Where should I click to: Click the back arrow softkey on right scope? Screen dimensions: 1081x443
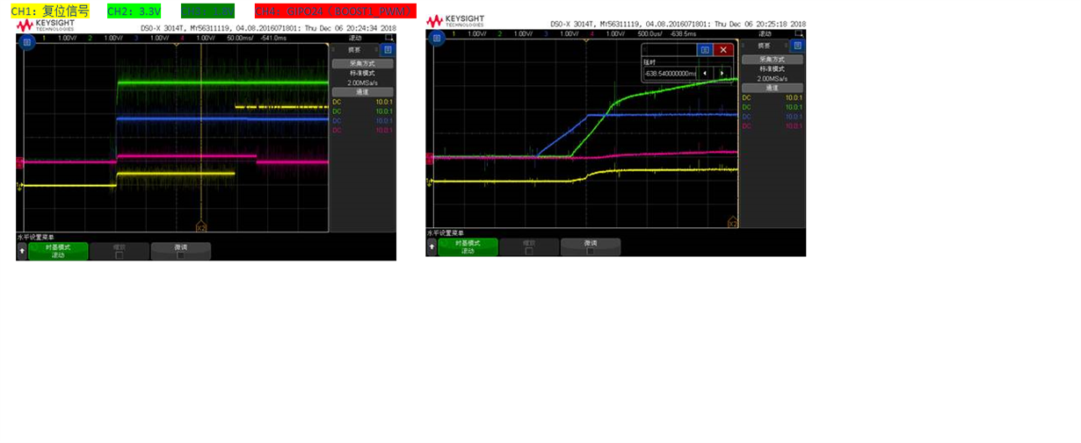coord(432,247)
